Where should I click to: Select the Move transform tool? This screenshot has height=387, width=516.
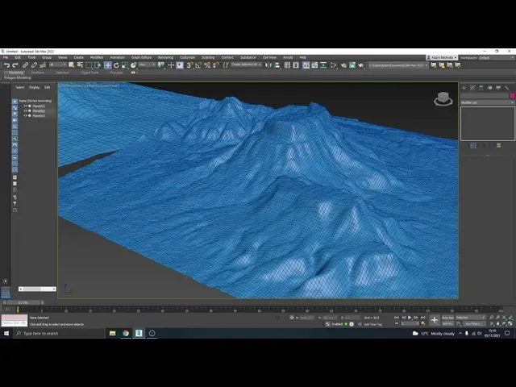pos(107,64)
